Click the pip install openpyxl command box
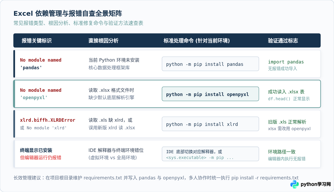The image size is (334, 192). (x=210, y=94)
